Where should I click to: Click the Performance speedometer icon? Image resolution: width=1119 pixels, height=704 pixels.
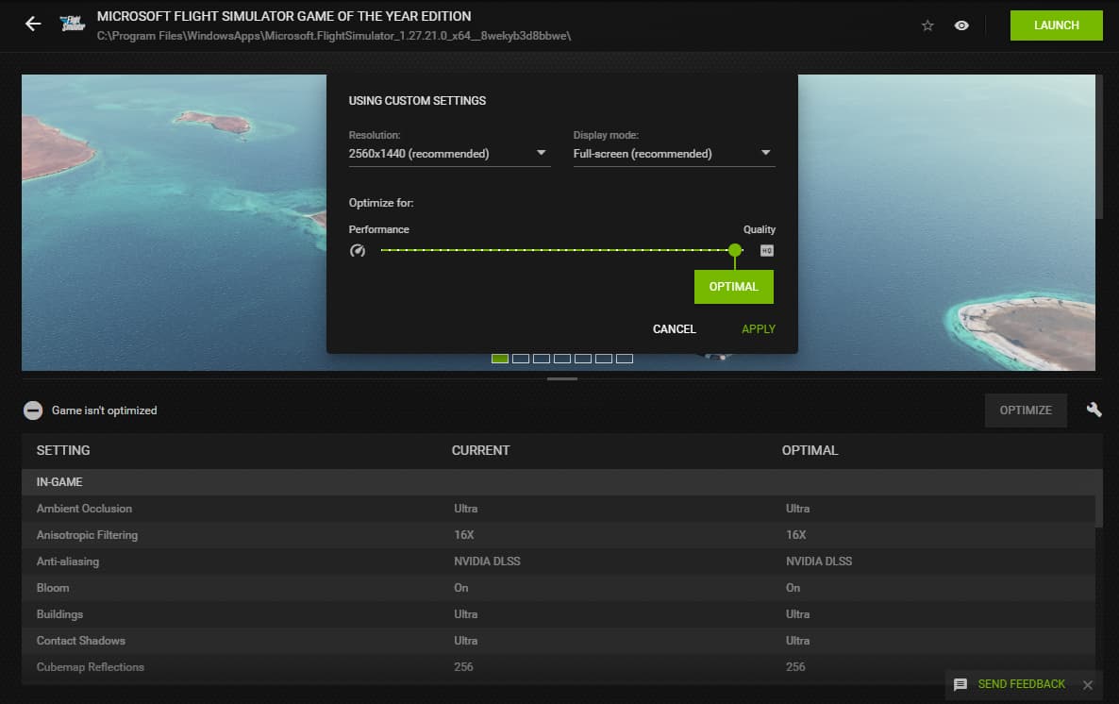tap(358, 251)
